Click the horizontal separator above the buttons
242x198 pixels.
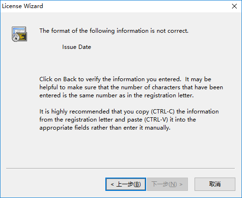pos(121,168)
